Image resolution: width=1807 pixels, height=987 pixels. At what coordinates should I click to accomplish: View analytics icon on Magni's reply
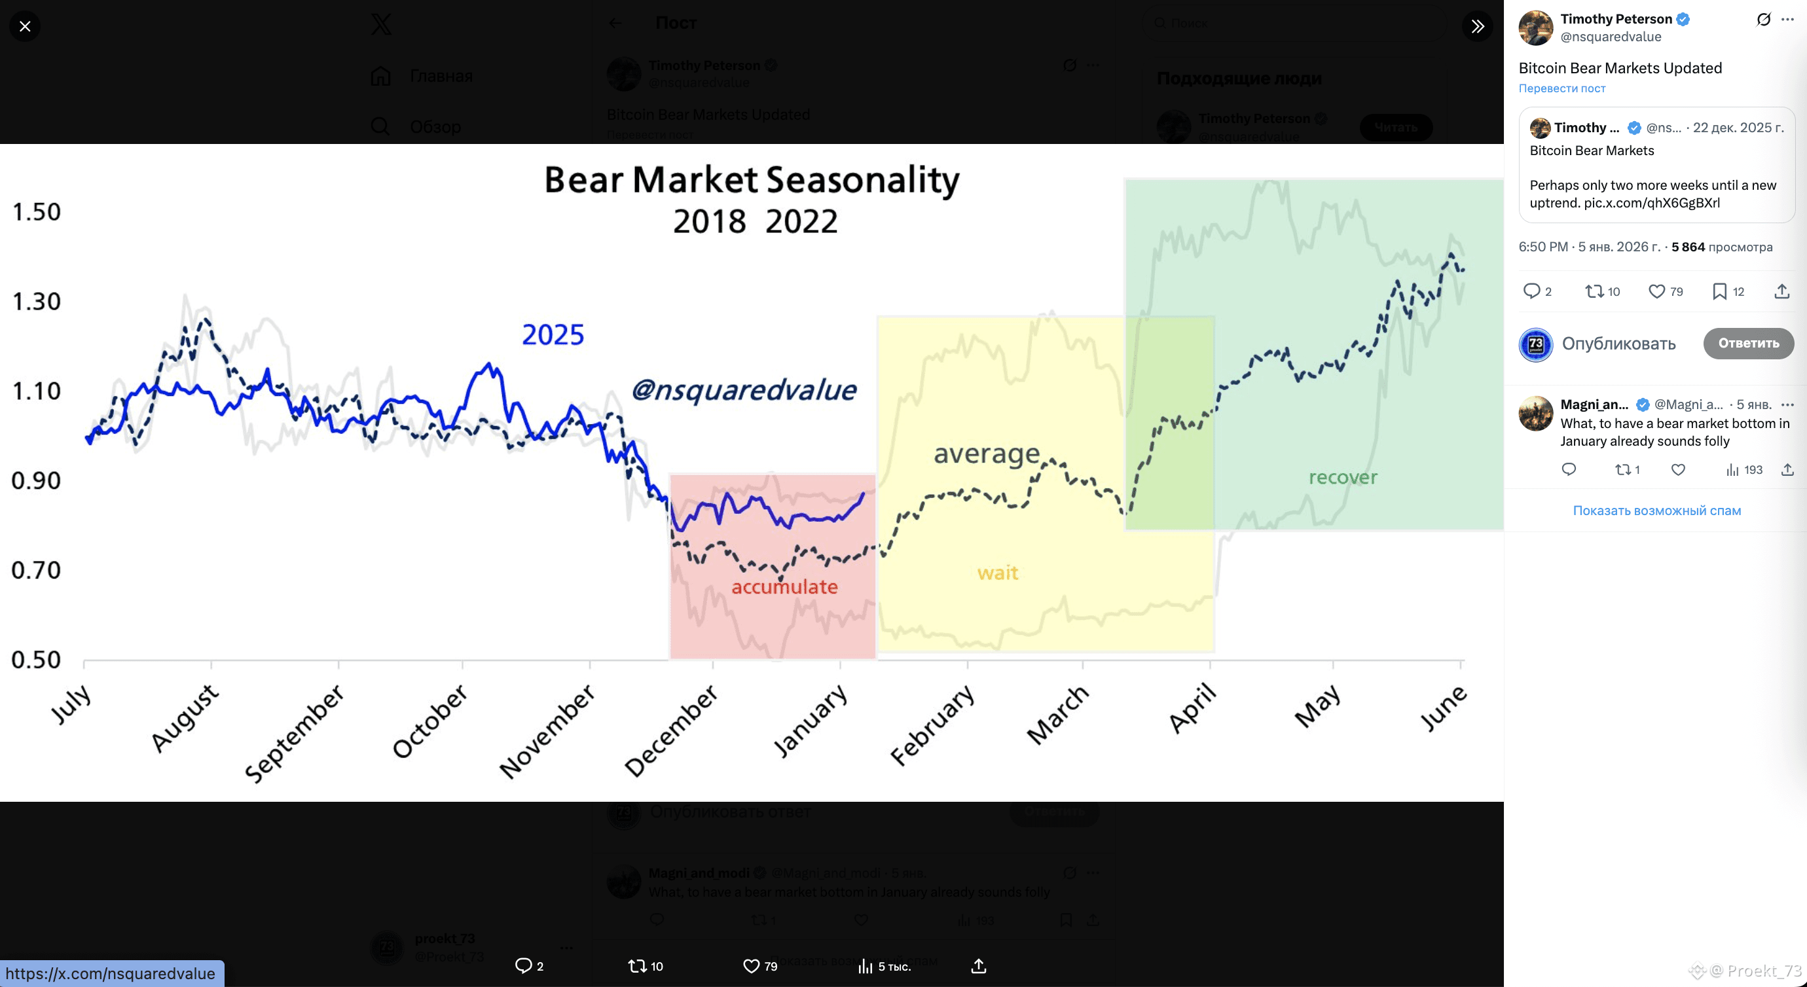point(1732,470)
